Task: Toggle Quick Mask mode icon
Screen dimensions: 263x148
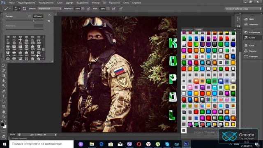Action: point(4,132)
